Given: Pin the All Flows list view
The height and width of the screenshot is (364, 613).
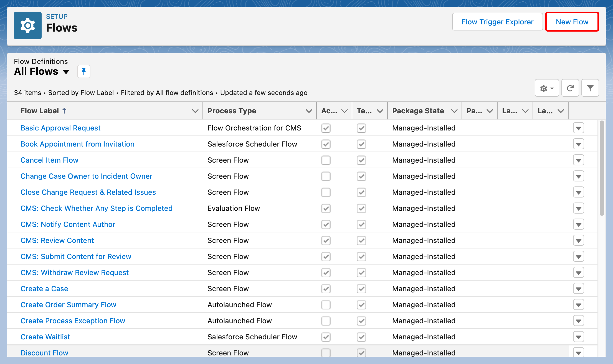Looking at the screenshot, I should (83, 72).
